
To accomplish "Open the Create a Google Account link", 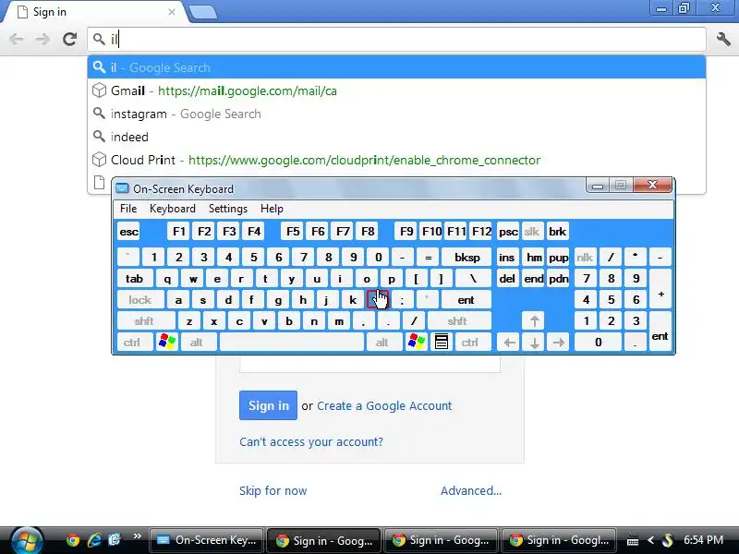I will coord(384,405).
